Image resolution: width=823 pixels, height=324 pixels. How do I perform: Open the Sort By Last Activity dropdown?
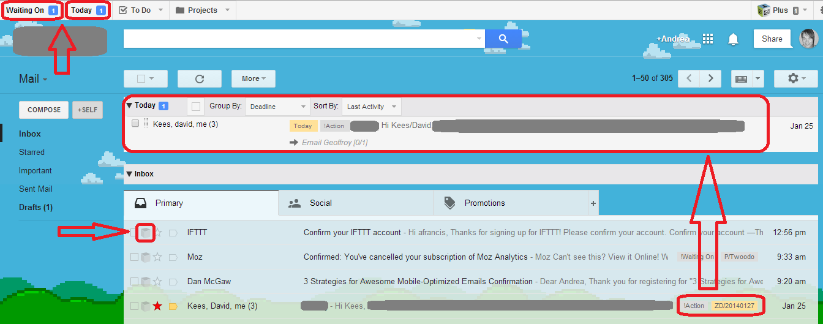pos(372,107)
